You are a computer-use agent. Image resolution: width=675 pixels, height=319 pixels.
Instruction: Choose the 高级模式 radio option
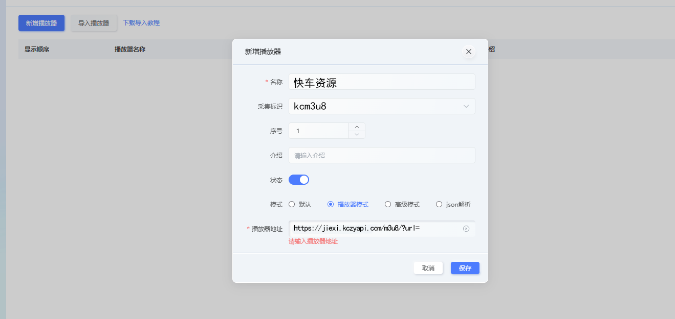click(388, 204)
